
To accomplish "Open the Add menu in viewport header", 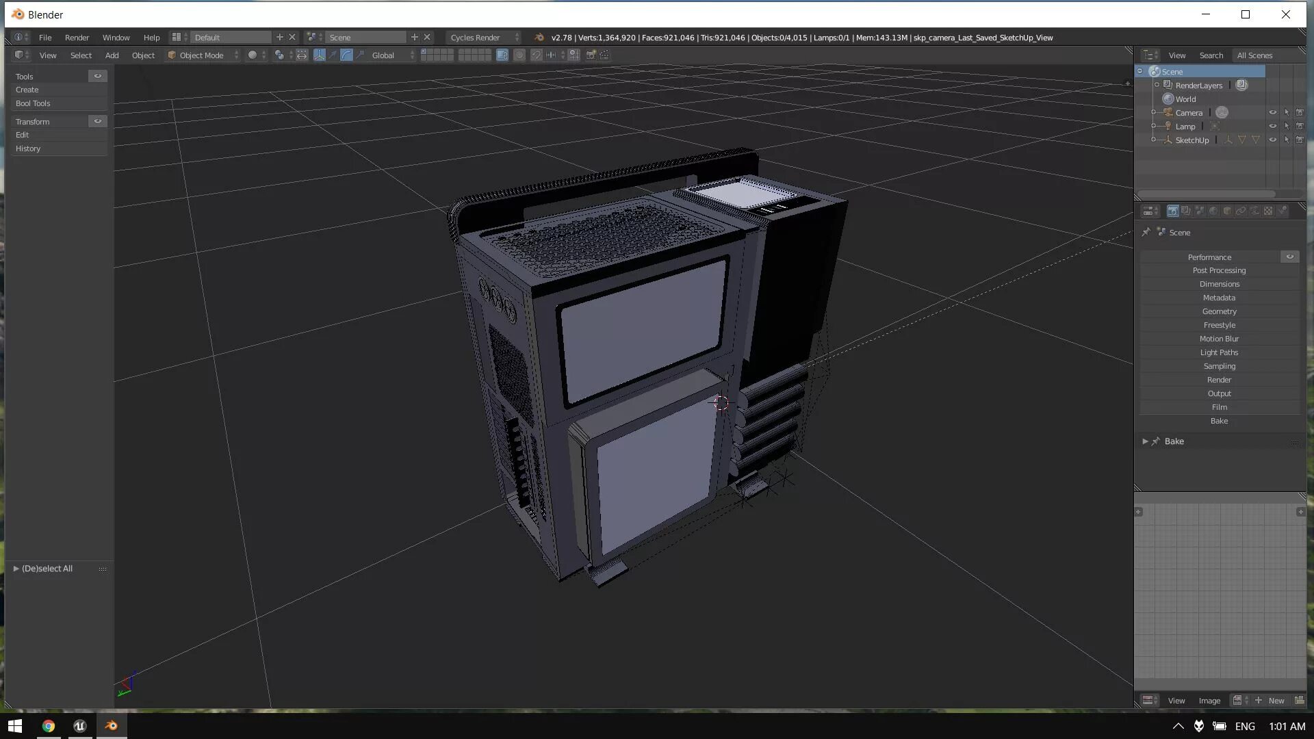I will (112, 55).
